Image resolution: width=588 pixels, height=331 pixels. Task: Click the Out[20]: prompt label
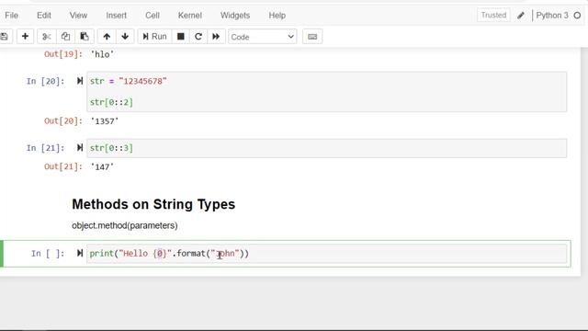coord(63,120)
